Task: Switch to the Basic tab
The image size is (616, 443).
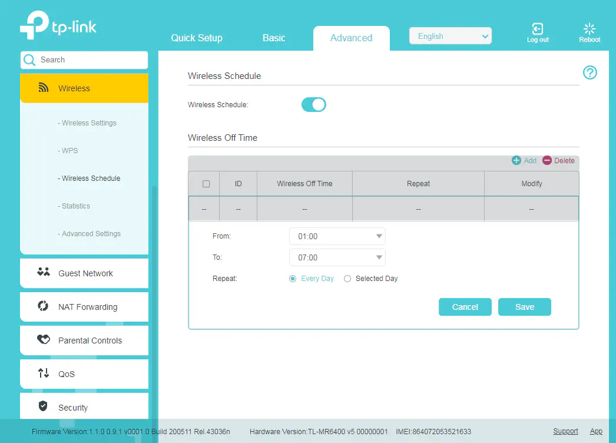Action: 274,38
